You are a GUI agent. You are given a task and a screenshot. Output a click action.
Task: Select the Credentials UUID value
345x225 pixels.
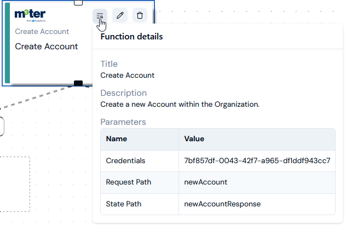tap(257, 160)
